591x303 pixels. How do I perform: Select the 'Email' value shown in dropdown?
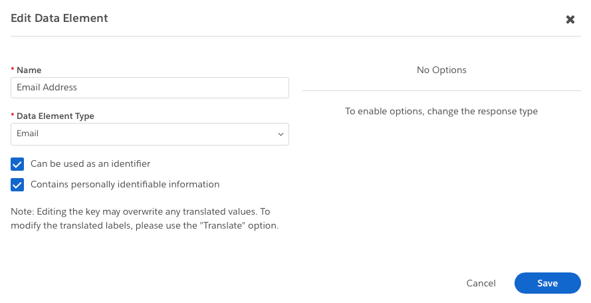[28, 134]
